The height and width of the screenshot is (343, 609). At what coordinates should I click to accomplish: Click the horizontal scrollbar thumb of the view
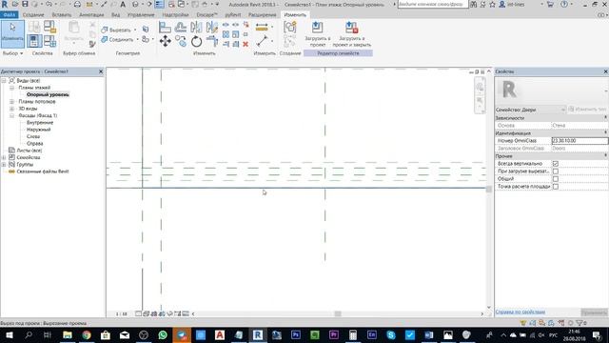click(x=338, y=313)
